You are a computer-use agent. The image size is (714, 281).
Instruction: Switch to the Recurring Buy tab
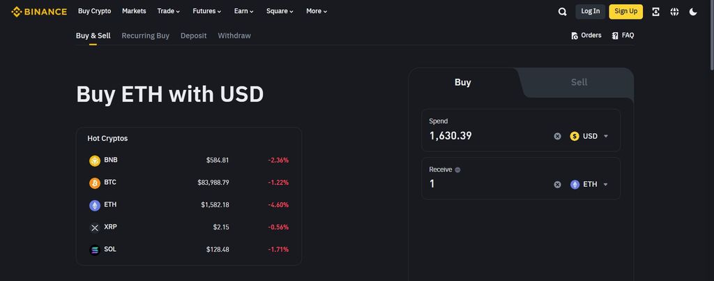[145, 36]
